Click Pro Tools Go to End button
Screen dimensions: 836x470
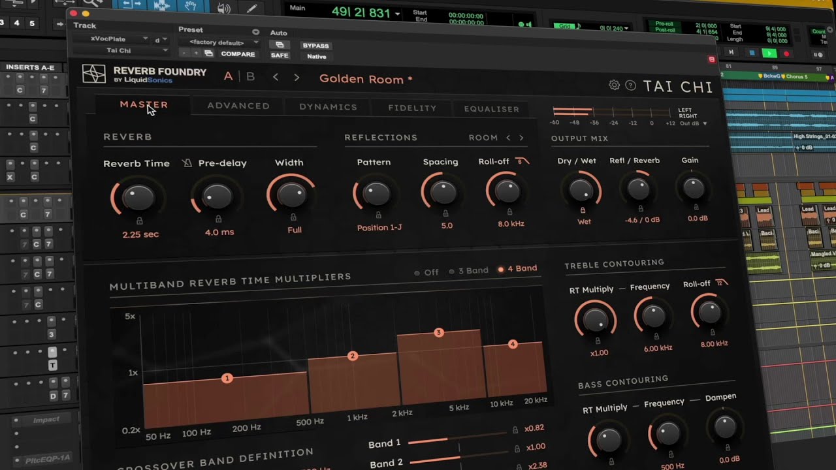coord(731,52)
